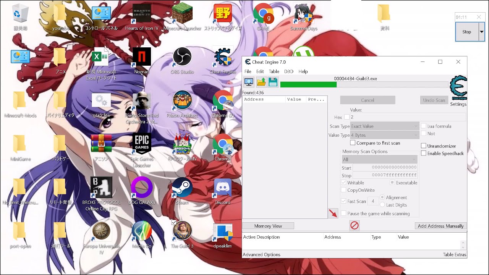
Task: Toggle Pause the game while scanning
Action: pyautogui.click(x=344, y=214)
